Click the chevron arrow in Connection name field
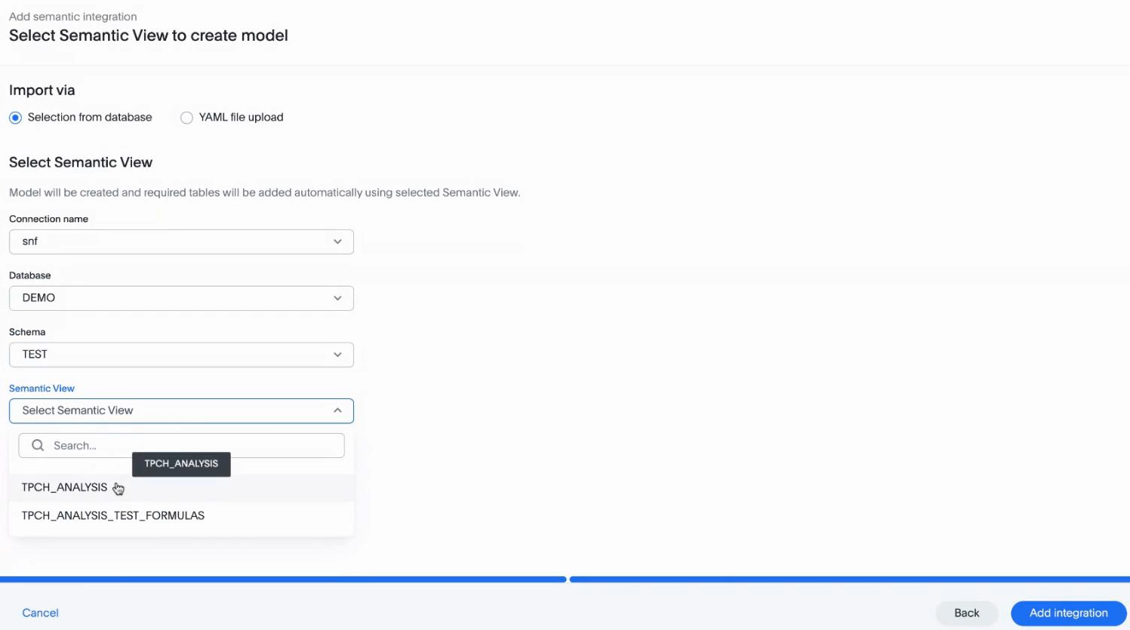This screenshot has height=630, width=1130. (337, 241)
